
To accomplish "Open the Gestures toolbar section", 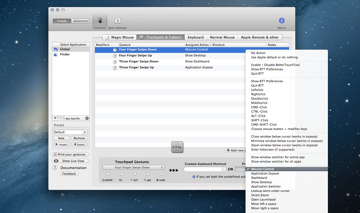I will (x=100, y=22).
